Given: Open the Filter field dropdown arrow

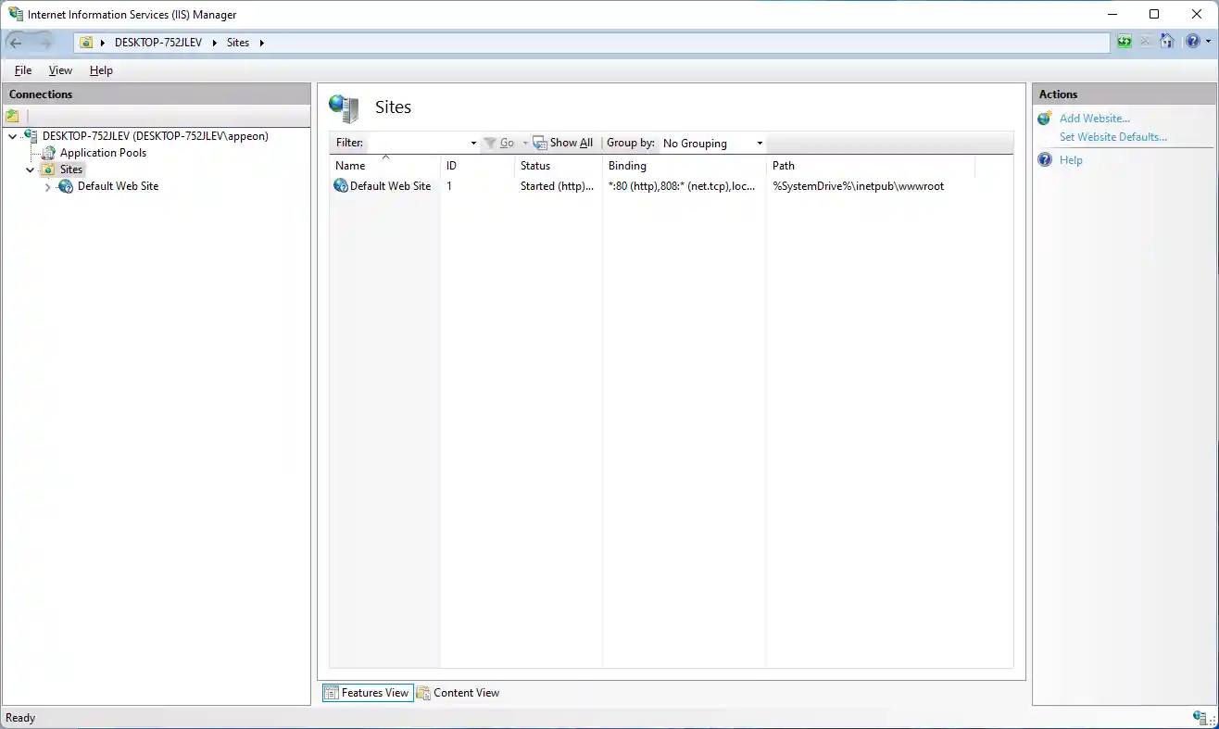Looking at the screenshot, I should pyautogui.click(x=473, y=144).
